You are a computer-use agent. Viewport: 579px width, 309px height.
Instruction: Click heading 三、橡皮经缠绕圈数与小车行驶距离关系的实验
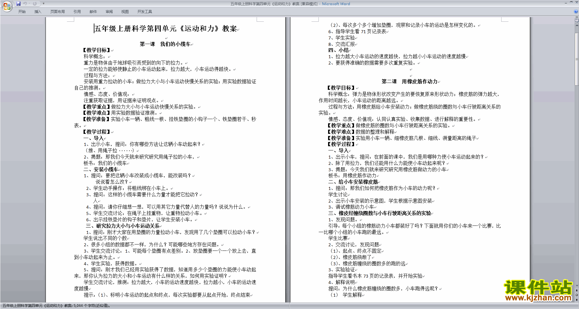point(380,213)
